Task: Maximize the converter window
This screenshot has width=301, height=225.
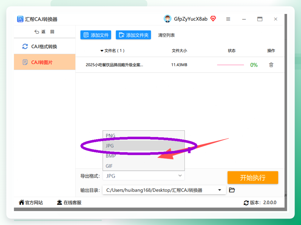Action: pos(260,19)
